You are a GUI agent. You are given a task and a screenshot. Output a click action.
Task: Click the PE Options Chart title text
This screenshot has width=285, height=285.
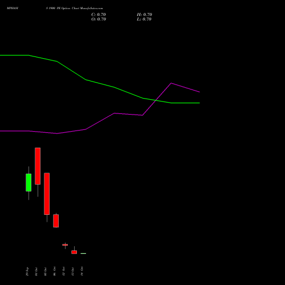[74, 9]
